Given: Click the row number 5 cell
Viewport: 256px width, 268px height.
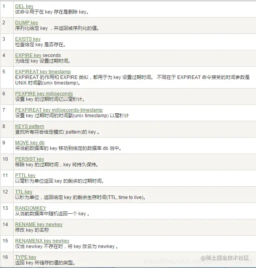Looking at the screenshot, I should [7, 77].
